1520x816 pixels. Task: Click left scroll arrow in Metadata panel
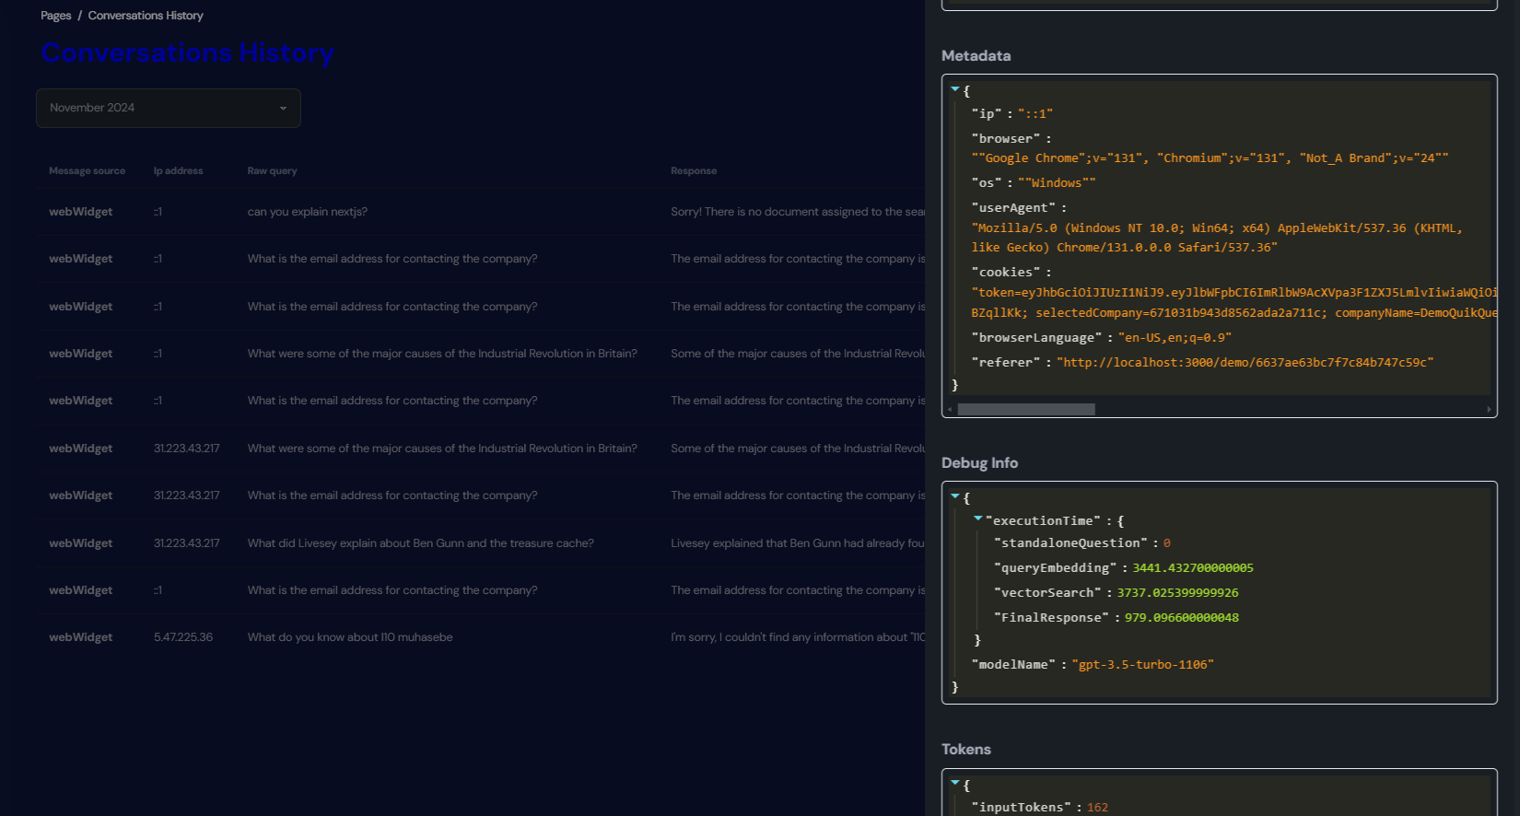pos(950,410)
